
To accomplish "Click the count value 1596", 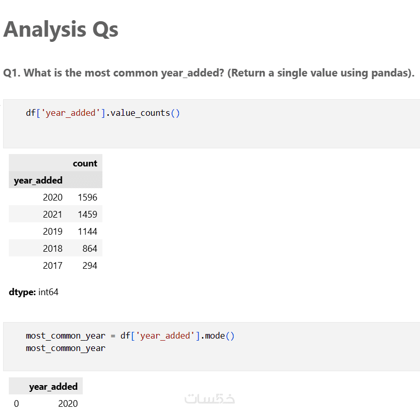I will pyautogui.click(x=87, y=197).
